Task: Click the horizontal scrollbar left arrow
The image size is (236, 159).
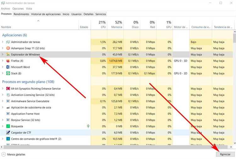Action: coord(2,147)
